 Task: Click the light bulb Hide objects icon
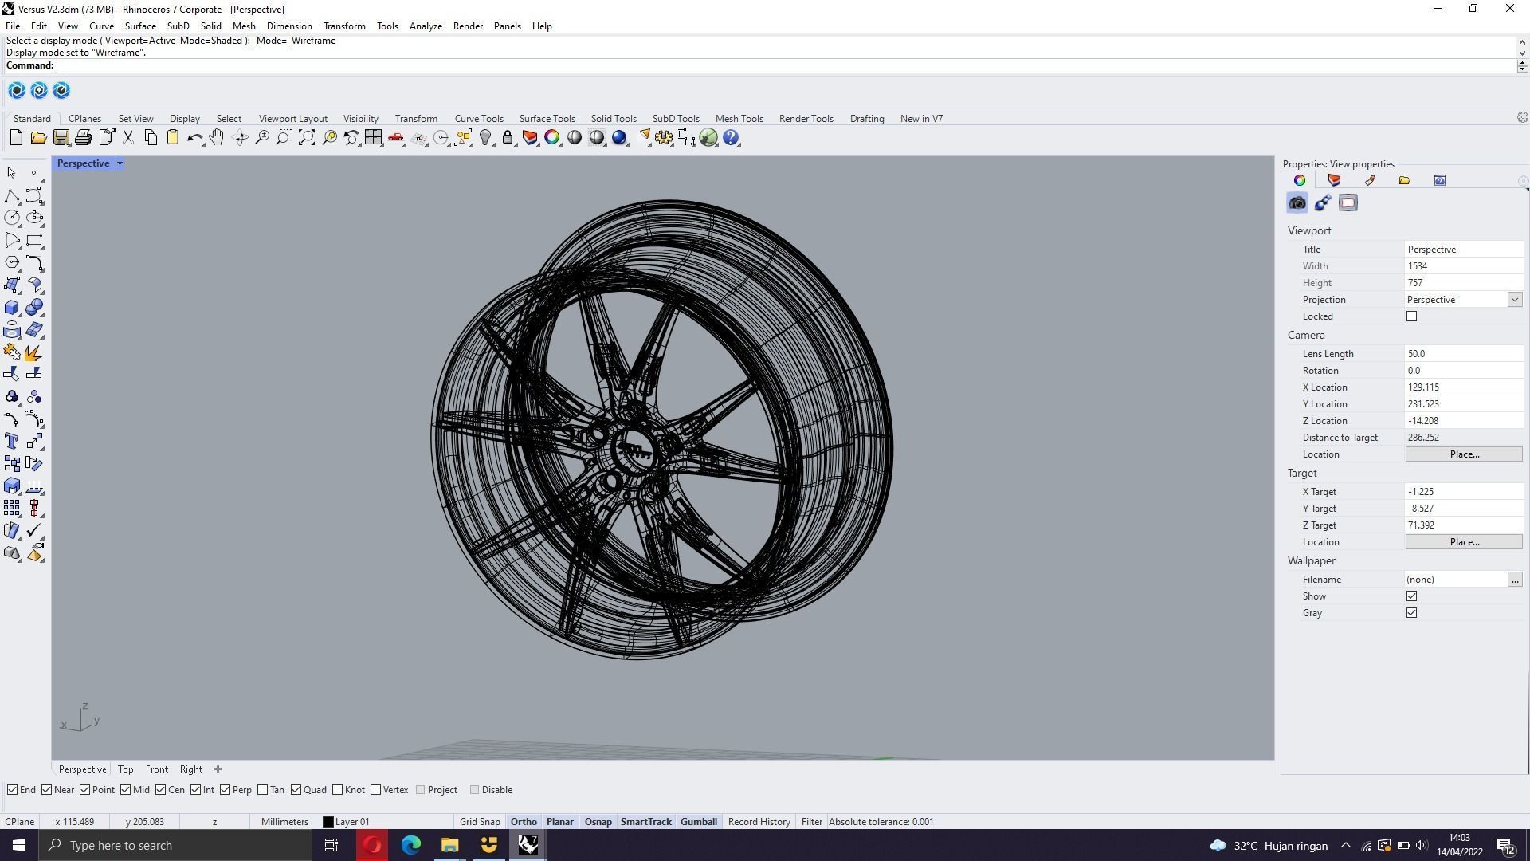485,138
